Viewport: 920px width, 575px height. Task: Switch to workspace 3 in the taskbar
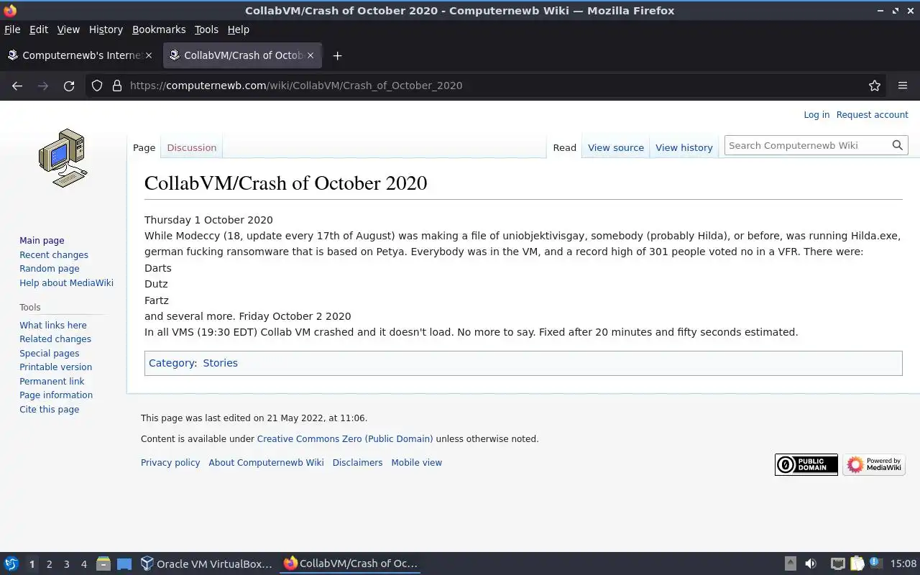coord(66,564)
